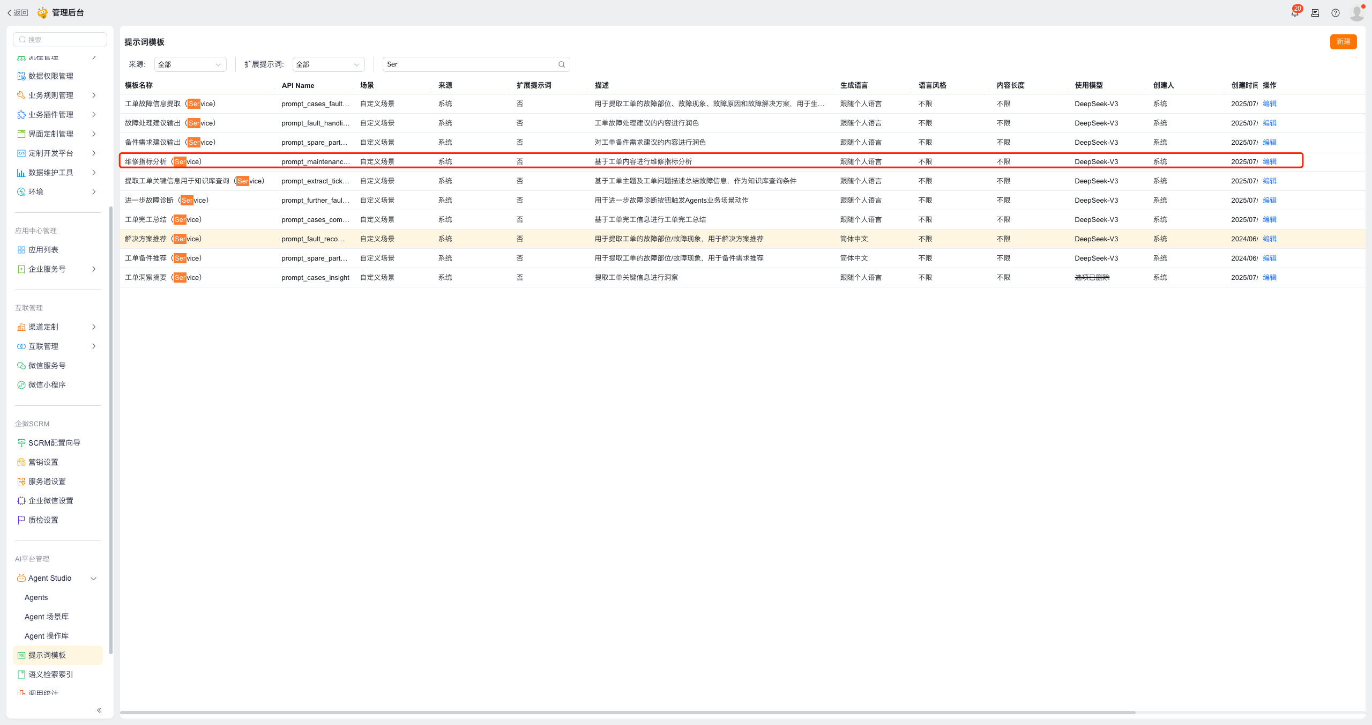Click the notification bell icon
Screen dimensions: 1372x725
(1295, 13)
